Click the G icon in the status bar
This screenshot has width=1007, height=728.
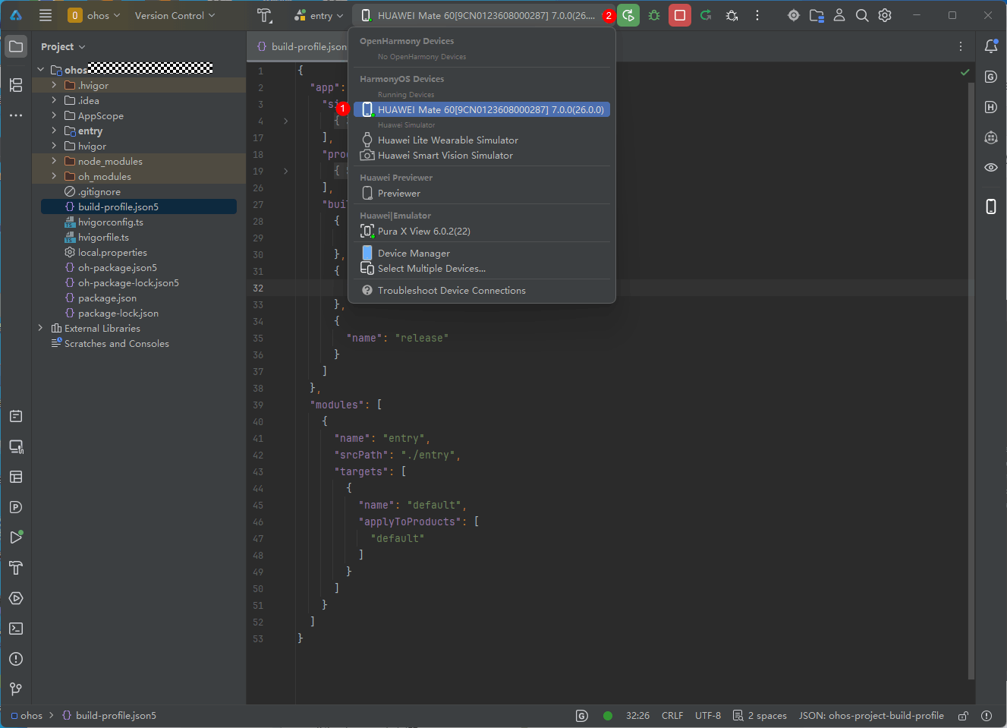[x=582, y=716]
